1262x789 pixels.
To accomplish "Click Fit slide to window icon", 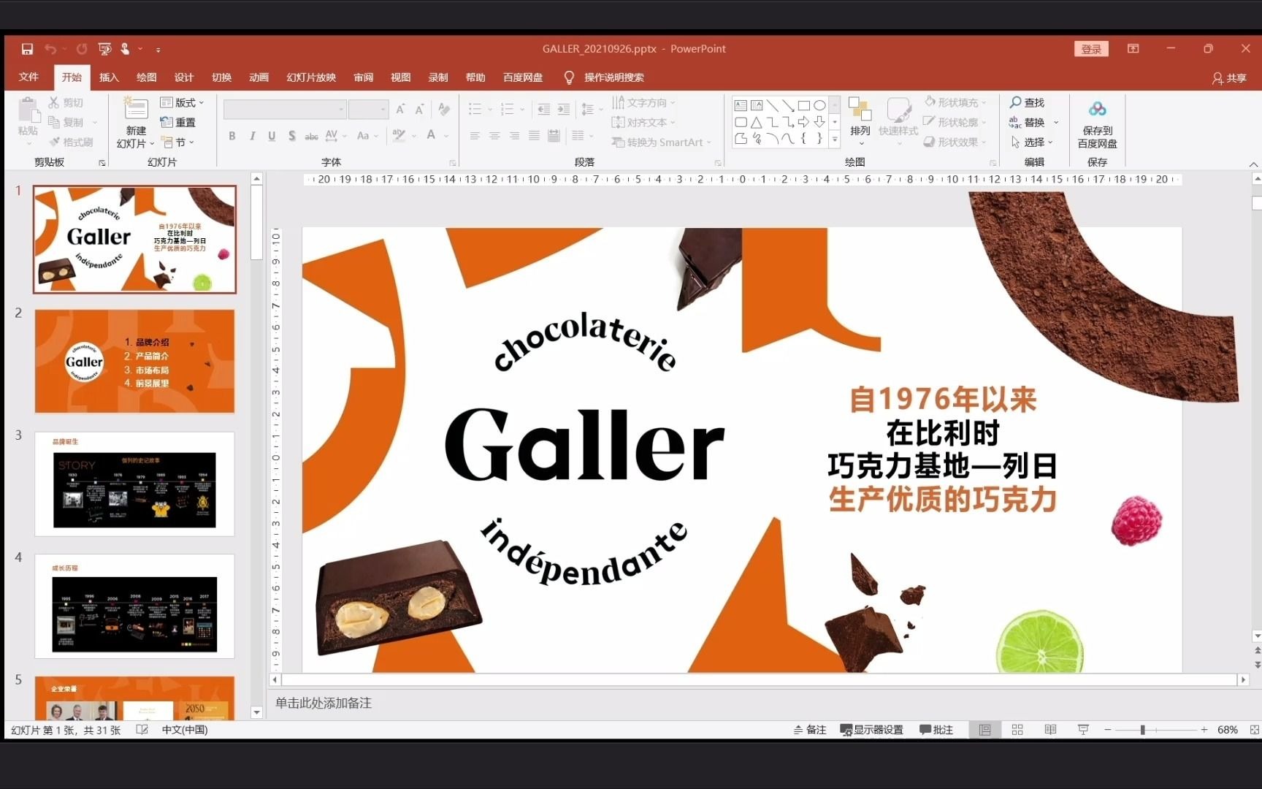I will click(1254, 730).
